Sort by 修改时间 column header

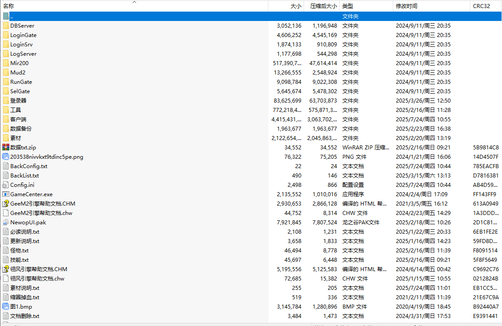tap(407, 6)
